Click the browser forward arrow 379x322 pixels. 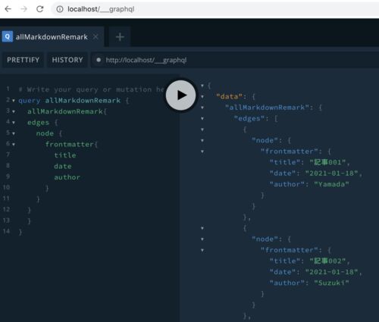(23, 9)
